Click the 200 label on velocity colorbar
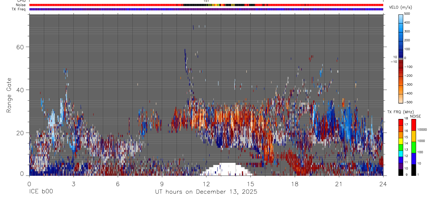The image size is (431, 199). point(407,40)
